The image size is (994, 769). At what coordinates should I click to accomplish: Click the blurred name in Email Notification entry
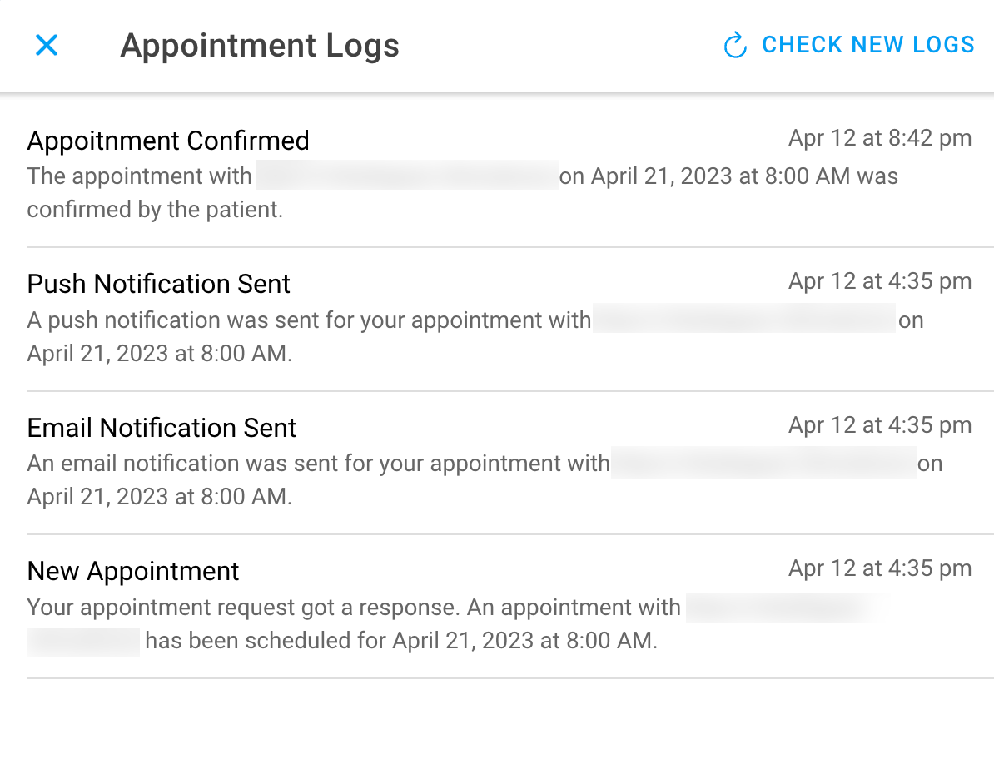[x=764, y=463]
